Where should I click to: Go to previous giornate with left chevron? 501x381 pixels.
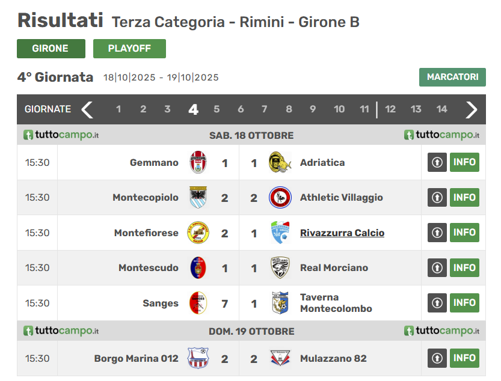pos(87,109)
